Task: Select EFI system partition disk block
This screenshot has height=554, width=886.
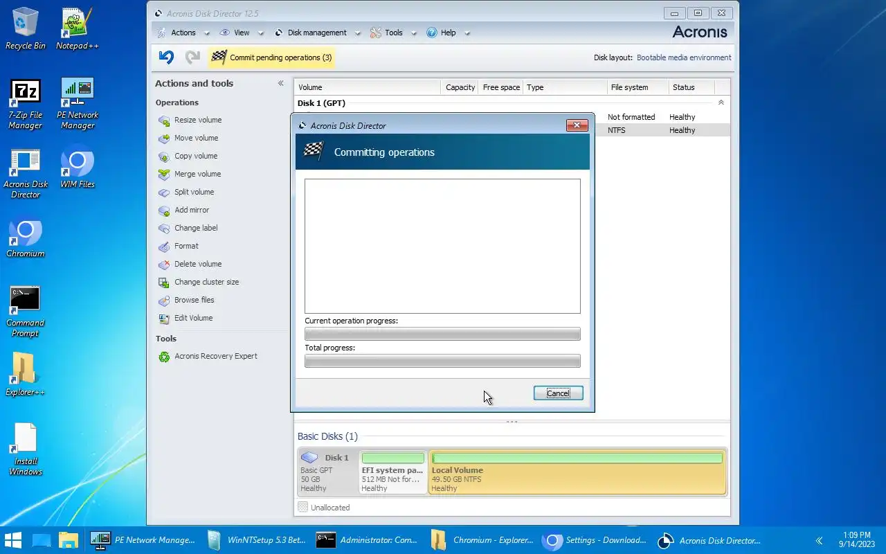Action: [392, 472]
